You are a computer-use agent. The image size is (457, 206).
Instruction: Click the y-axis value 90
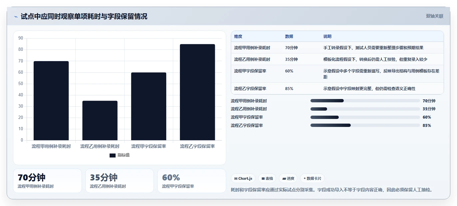(21, 38)
